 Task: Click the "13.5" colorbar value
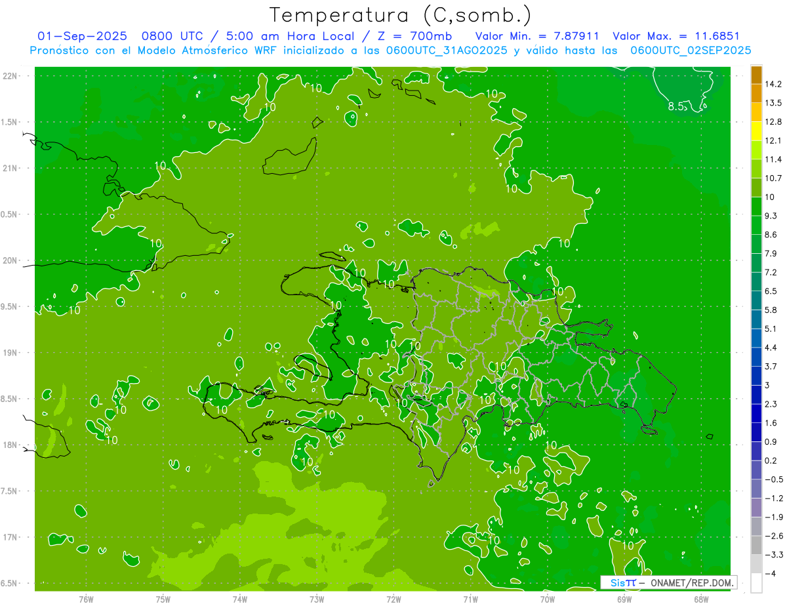coord(774,103)
